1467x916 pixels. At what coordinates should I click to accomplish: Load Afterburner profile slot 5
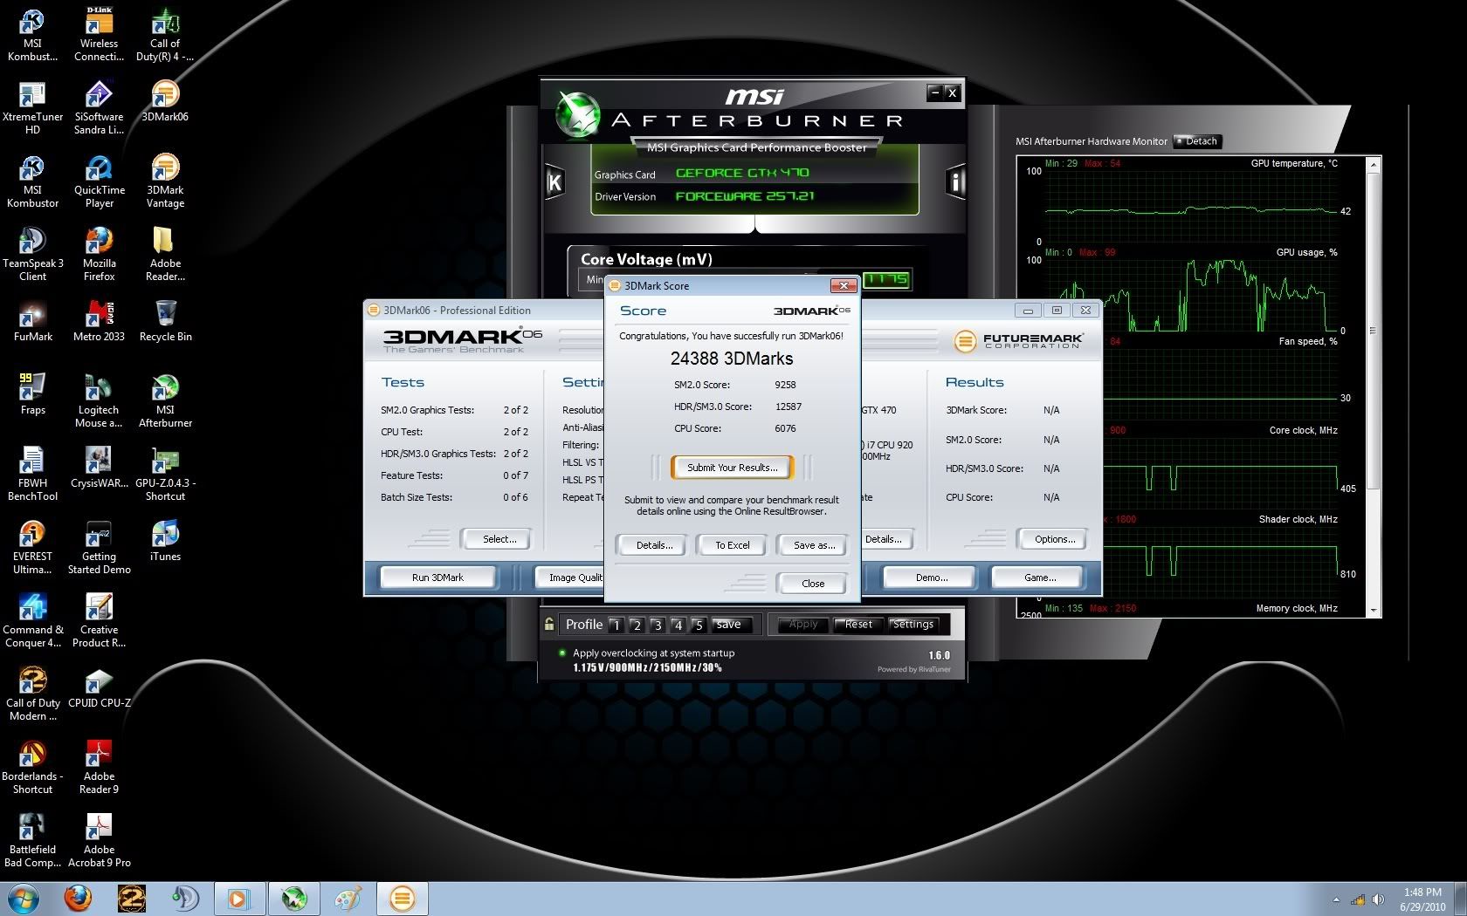pyautogui.click(x=699, y=625)
